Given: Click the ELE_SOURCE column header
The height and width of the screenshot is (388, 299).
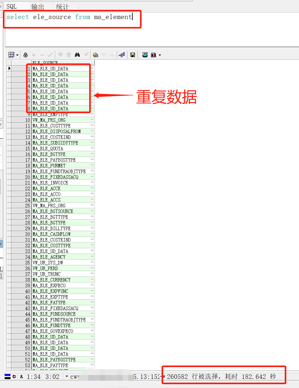Looking at the screenshot, I should (x=61, y=63).
